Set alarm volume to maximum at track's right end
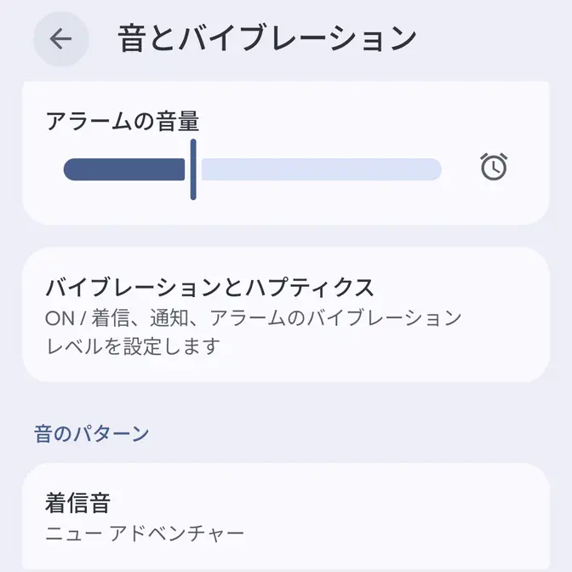572x572 pixels. (438, 169)
